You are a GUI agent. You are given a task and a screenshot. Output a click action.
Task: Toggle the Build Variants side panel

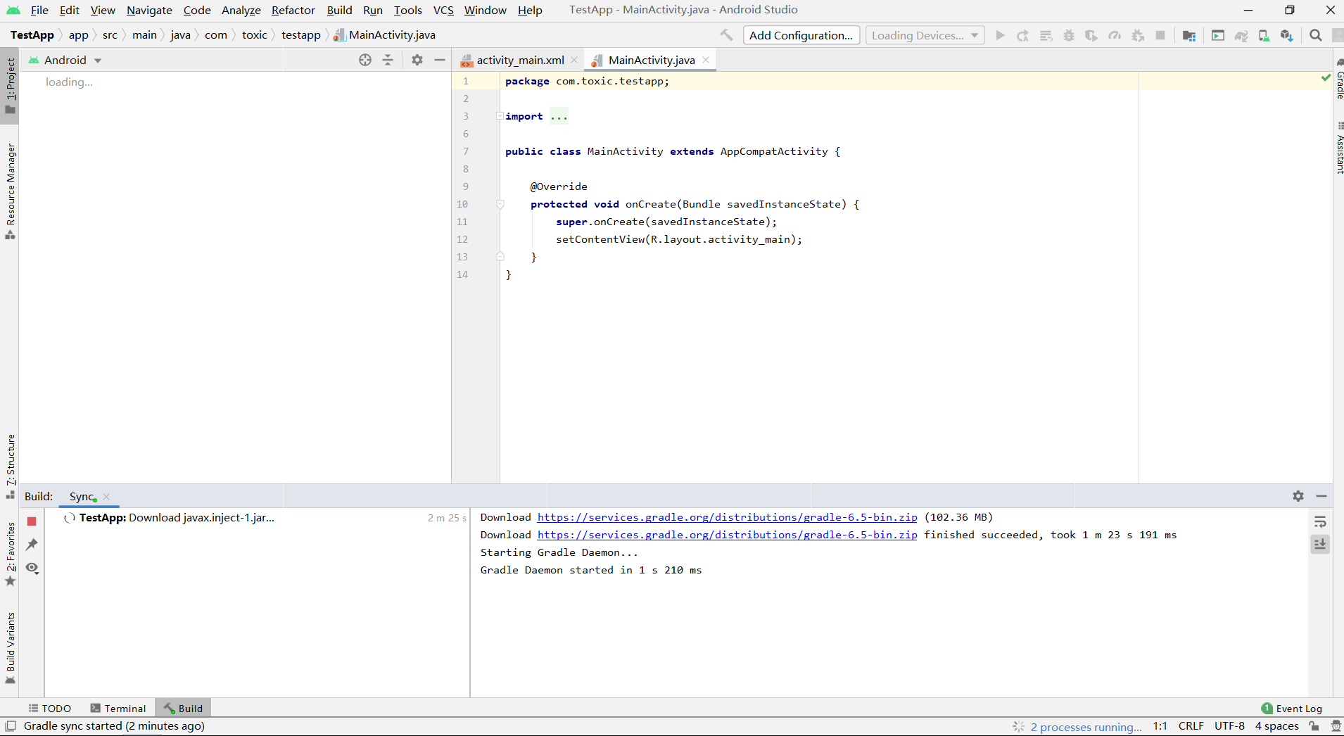coord(10,647)
